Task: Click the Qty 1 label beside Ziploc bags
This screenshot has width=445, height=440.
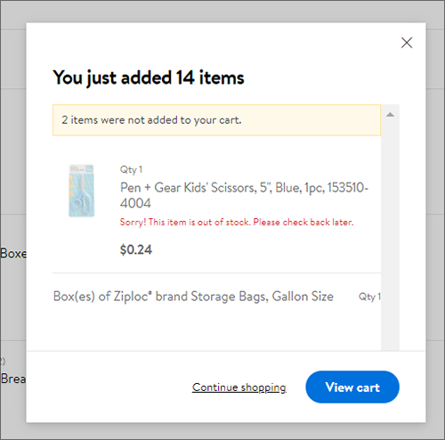Action: (x=369, y=297)
